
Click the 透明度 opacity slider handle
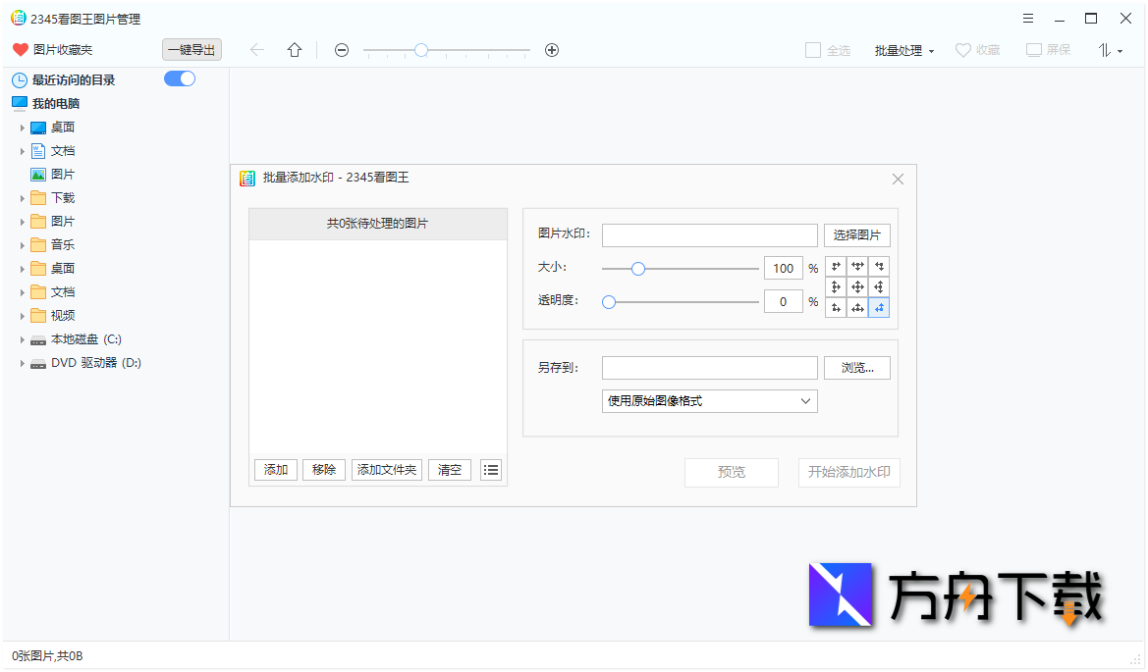[608, 302]
